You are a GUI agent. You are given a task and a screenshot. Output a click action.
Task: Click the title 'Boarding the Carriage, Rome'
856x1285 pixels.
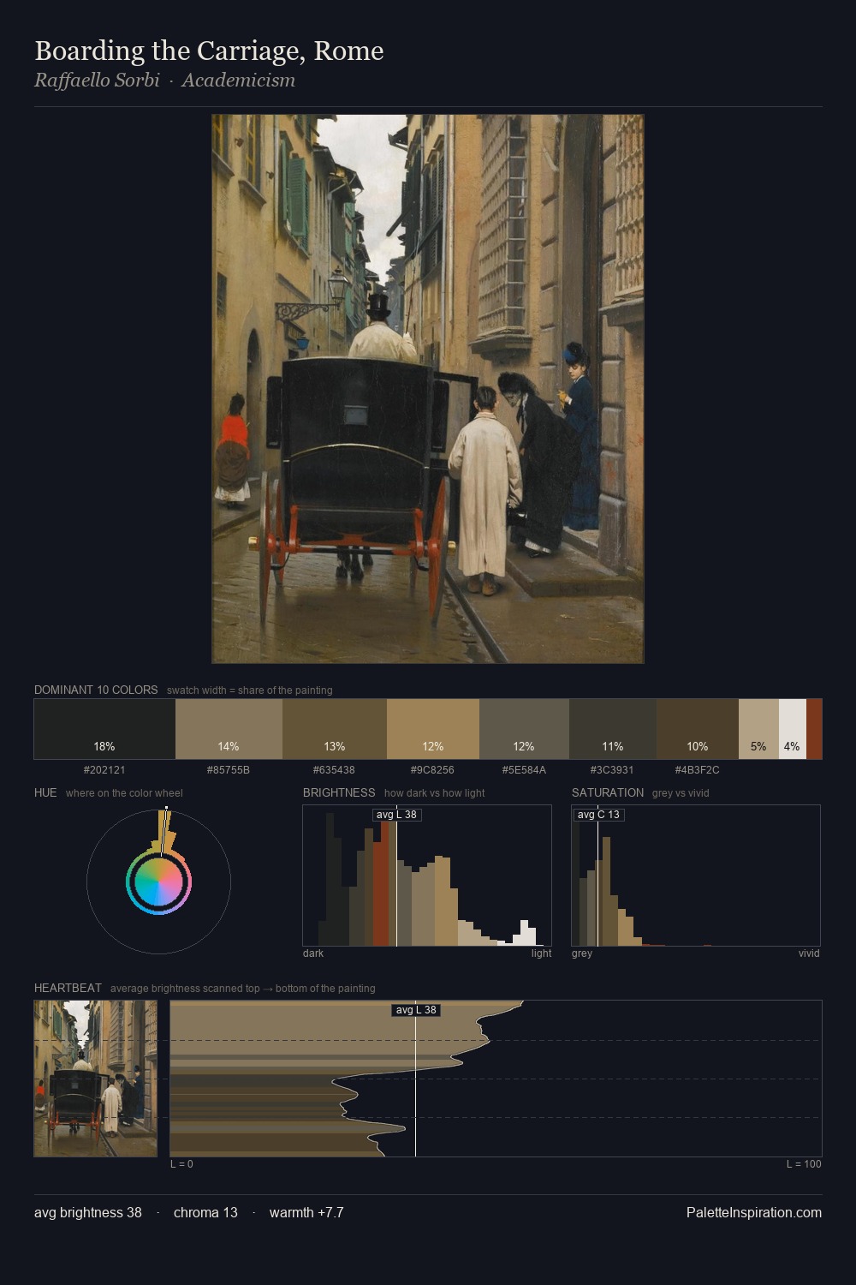click(209, 51)
